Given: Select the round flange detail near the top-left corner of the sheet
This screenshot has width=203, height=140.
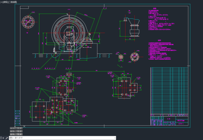Looking at the screenshot, I should click(x=28, y=22).
